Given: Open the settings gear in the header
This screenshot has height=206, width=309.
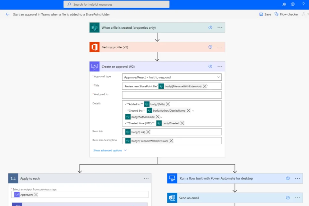Looking at the screenshot, I should click(293, 4).
